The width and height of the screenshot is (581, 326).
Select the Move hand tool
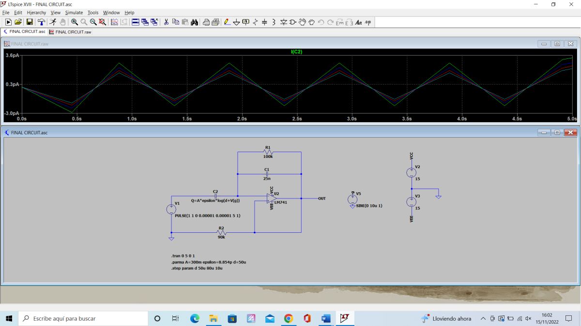click(303, 22)
